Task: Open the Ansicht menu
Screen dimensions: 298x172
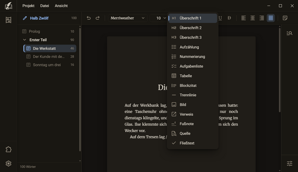Action: click(61, 6)
